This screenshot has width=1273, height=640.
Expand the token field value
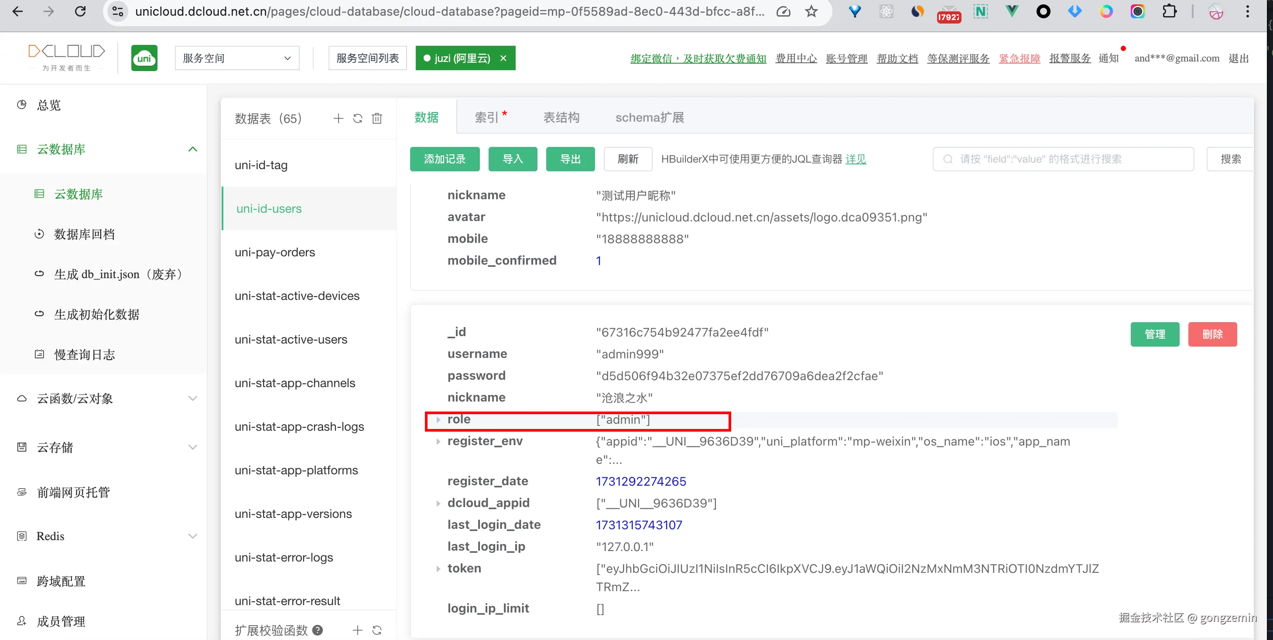pos(438,569)
